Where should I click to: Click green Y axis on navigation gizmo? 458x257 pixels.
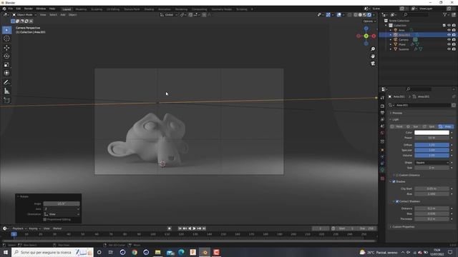coord(366,36)
